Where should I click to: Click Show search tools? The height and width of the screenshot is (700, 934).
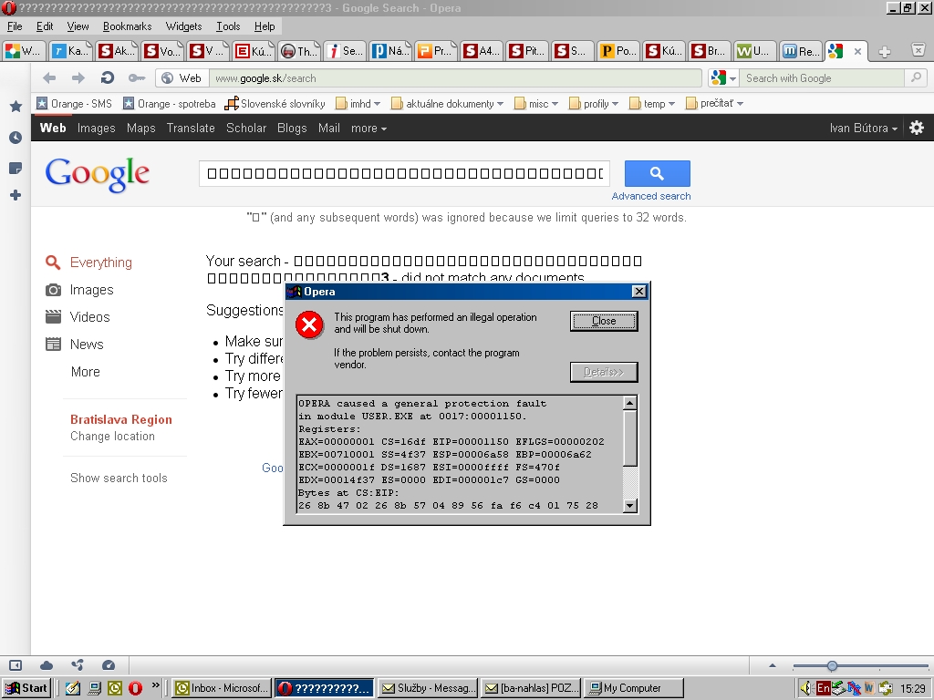(x=119, y=478)
